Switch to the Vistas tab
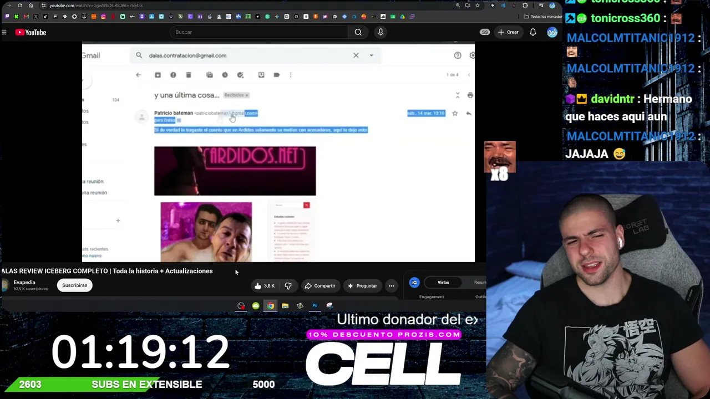This screenshot has width=710, height=399. 443,283
